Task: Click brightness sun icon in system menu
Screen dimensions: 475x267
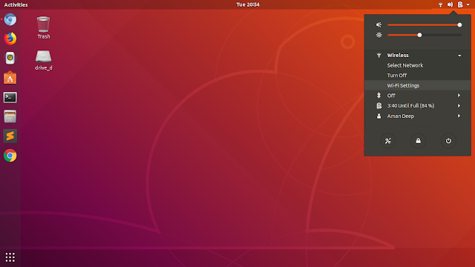Action: [379, 35]
